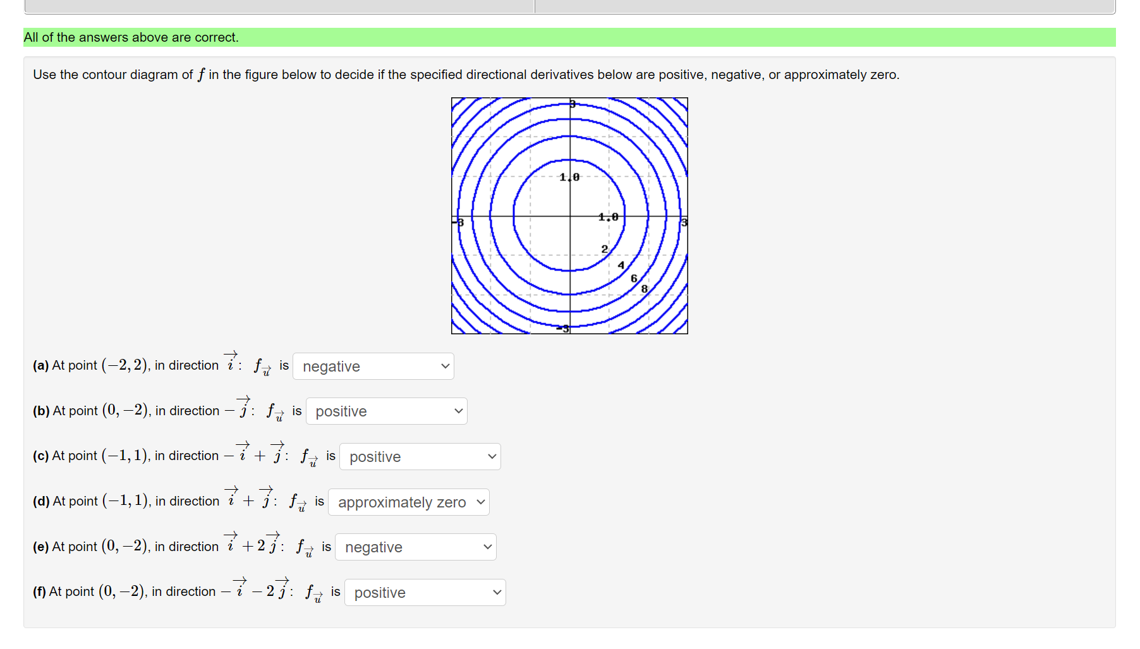Viewport: 1140px width, 649px height.
Task: Click the contour diagram figure
Action: (569, 215)
